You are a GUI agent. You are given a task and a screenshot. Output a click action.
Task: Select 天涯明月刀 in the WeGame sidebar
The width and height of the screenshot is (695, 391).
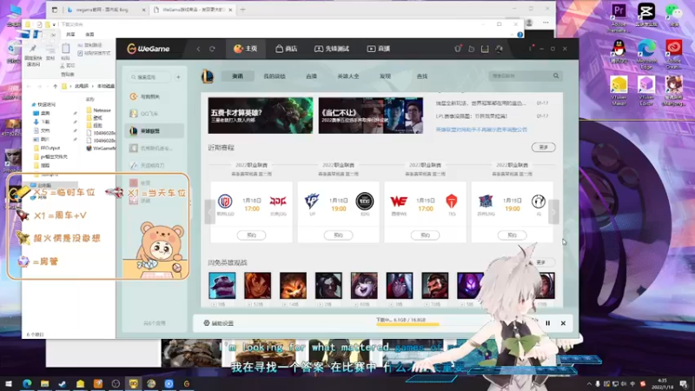(x=155, y=165)
